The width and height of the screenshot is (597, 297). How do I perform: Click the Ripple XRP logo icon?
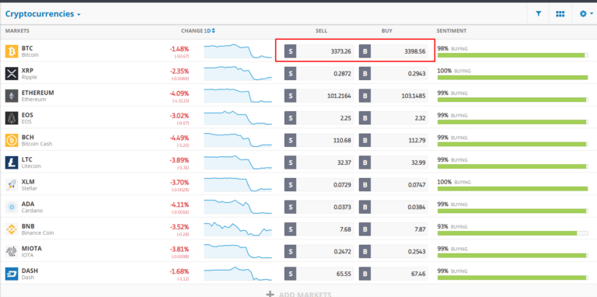click(12, 74)
